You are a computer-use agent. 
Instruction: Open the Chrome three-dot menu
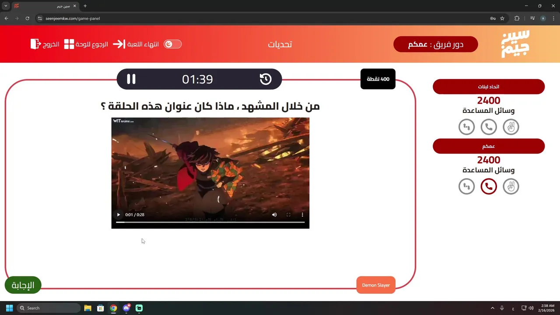553,18
